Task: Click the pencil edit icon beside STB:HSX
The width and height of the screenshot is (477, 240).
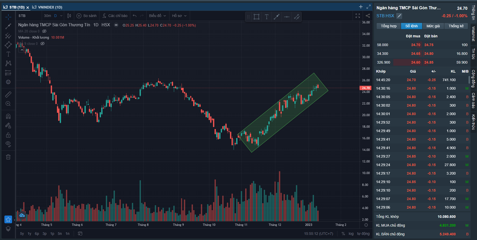Action: pos(399,16)
